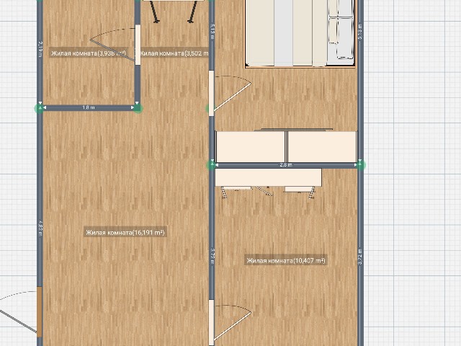Viewport: 461px width, 346px height.
Task: Click the 3,938 m² room label
Action: click(88, 53)
